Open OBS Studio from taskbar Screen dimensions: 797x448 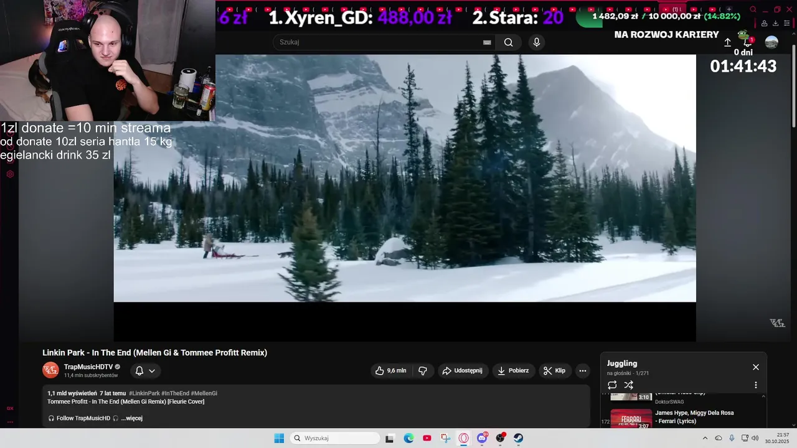click(x=500, y=438)
